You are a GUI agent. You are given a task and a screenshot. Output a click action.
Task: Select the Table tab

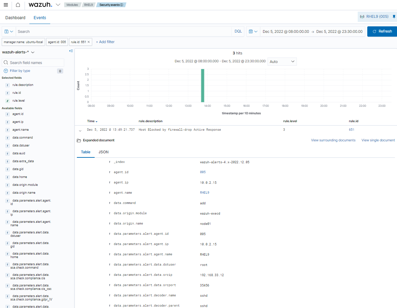pyautogui.click(x=85, y=152)
